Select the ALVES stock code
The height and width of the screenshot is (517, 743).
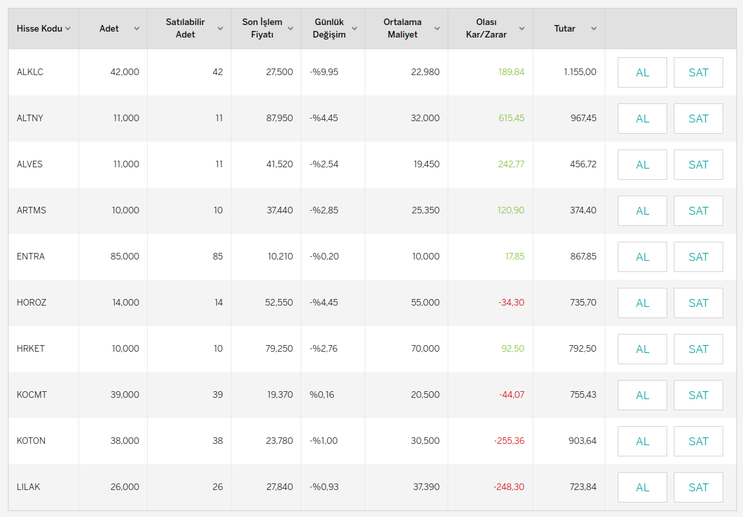click(x=30, y=164)
